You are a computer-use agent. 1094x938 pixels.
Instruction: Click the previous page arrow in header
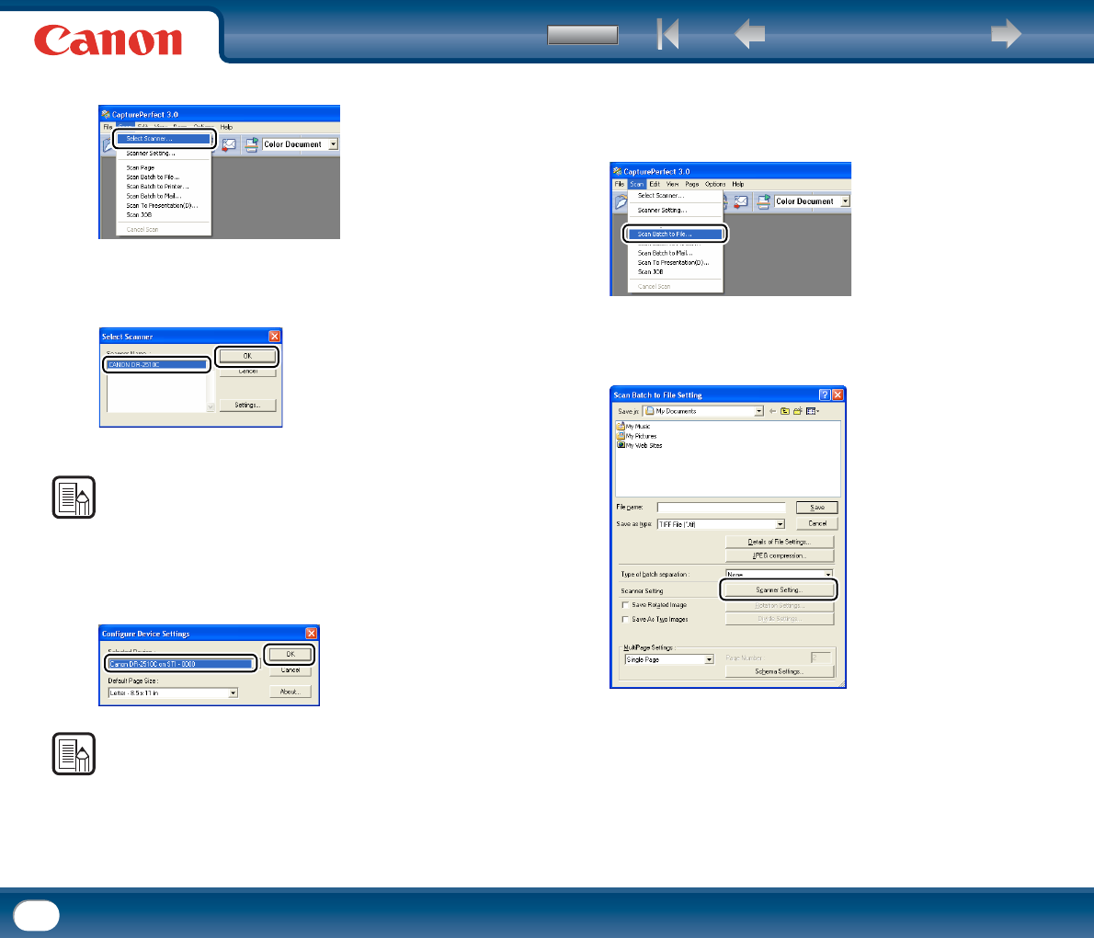[x=750, y=36]
